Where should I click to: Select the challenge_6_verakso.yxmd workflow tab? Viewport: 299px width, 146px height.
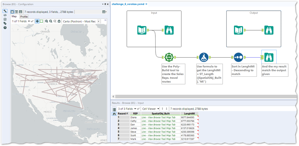[x=128, y=4]
